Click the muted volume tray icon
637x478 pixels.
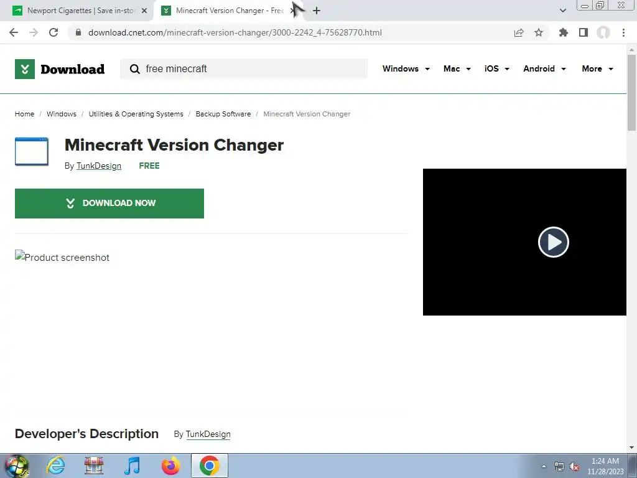[574, 466]
